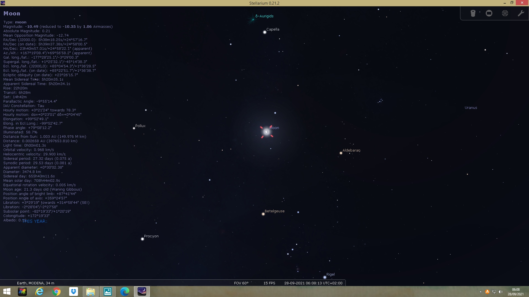This screenshot has height=297, width=529.
Task: Show hidden system tray icons
Action: tap(481, 292)
